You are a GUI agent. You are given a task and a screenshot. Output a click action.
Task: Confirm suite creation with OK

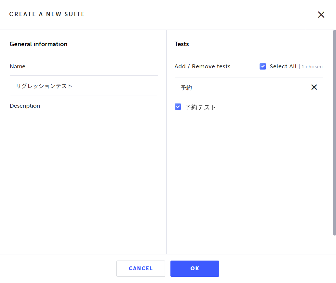point(195,268)
